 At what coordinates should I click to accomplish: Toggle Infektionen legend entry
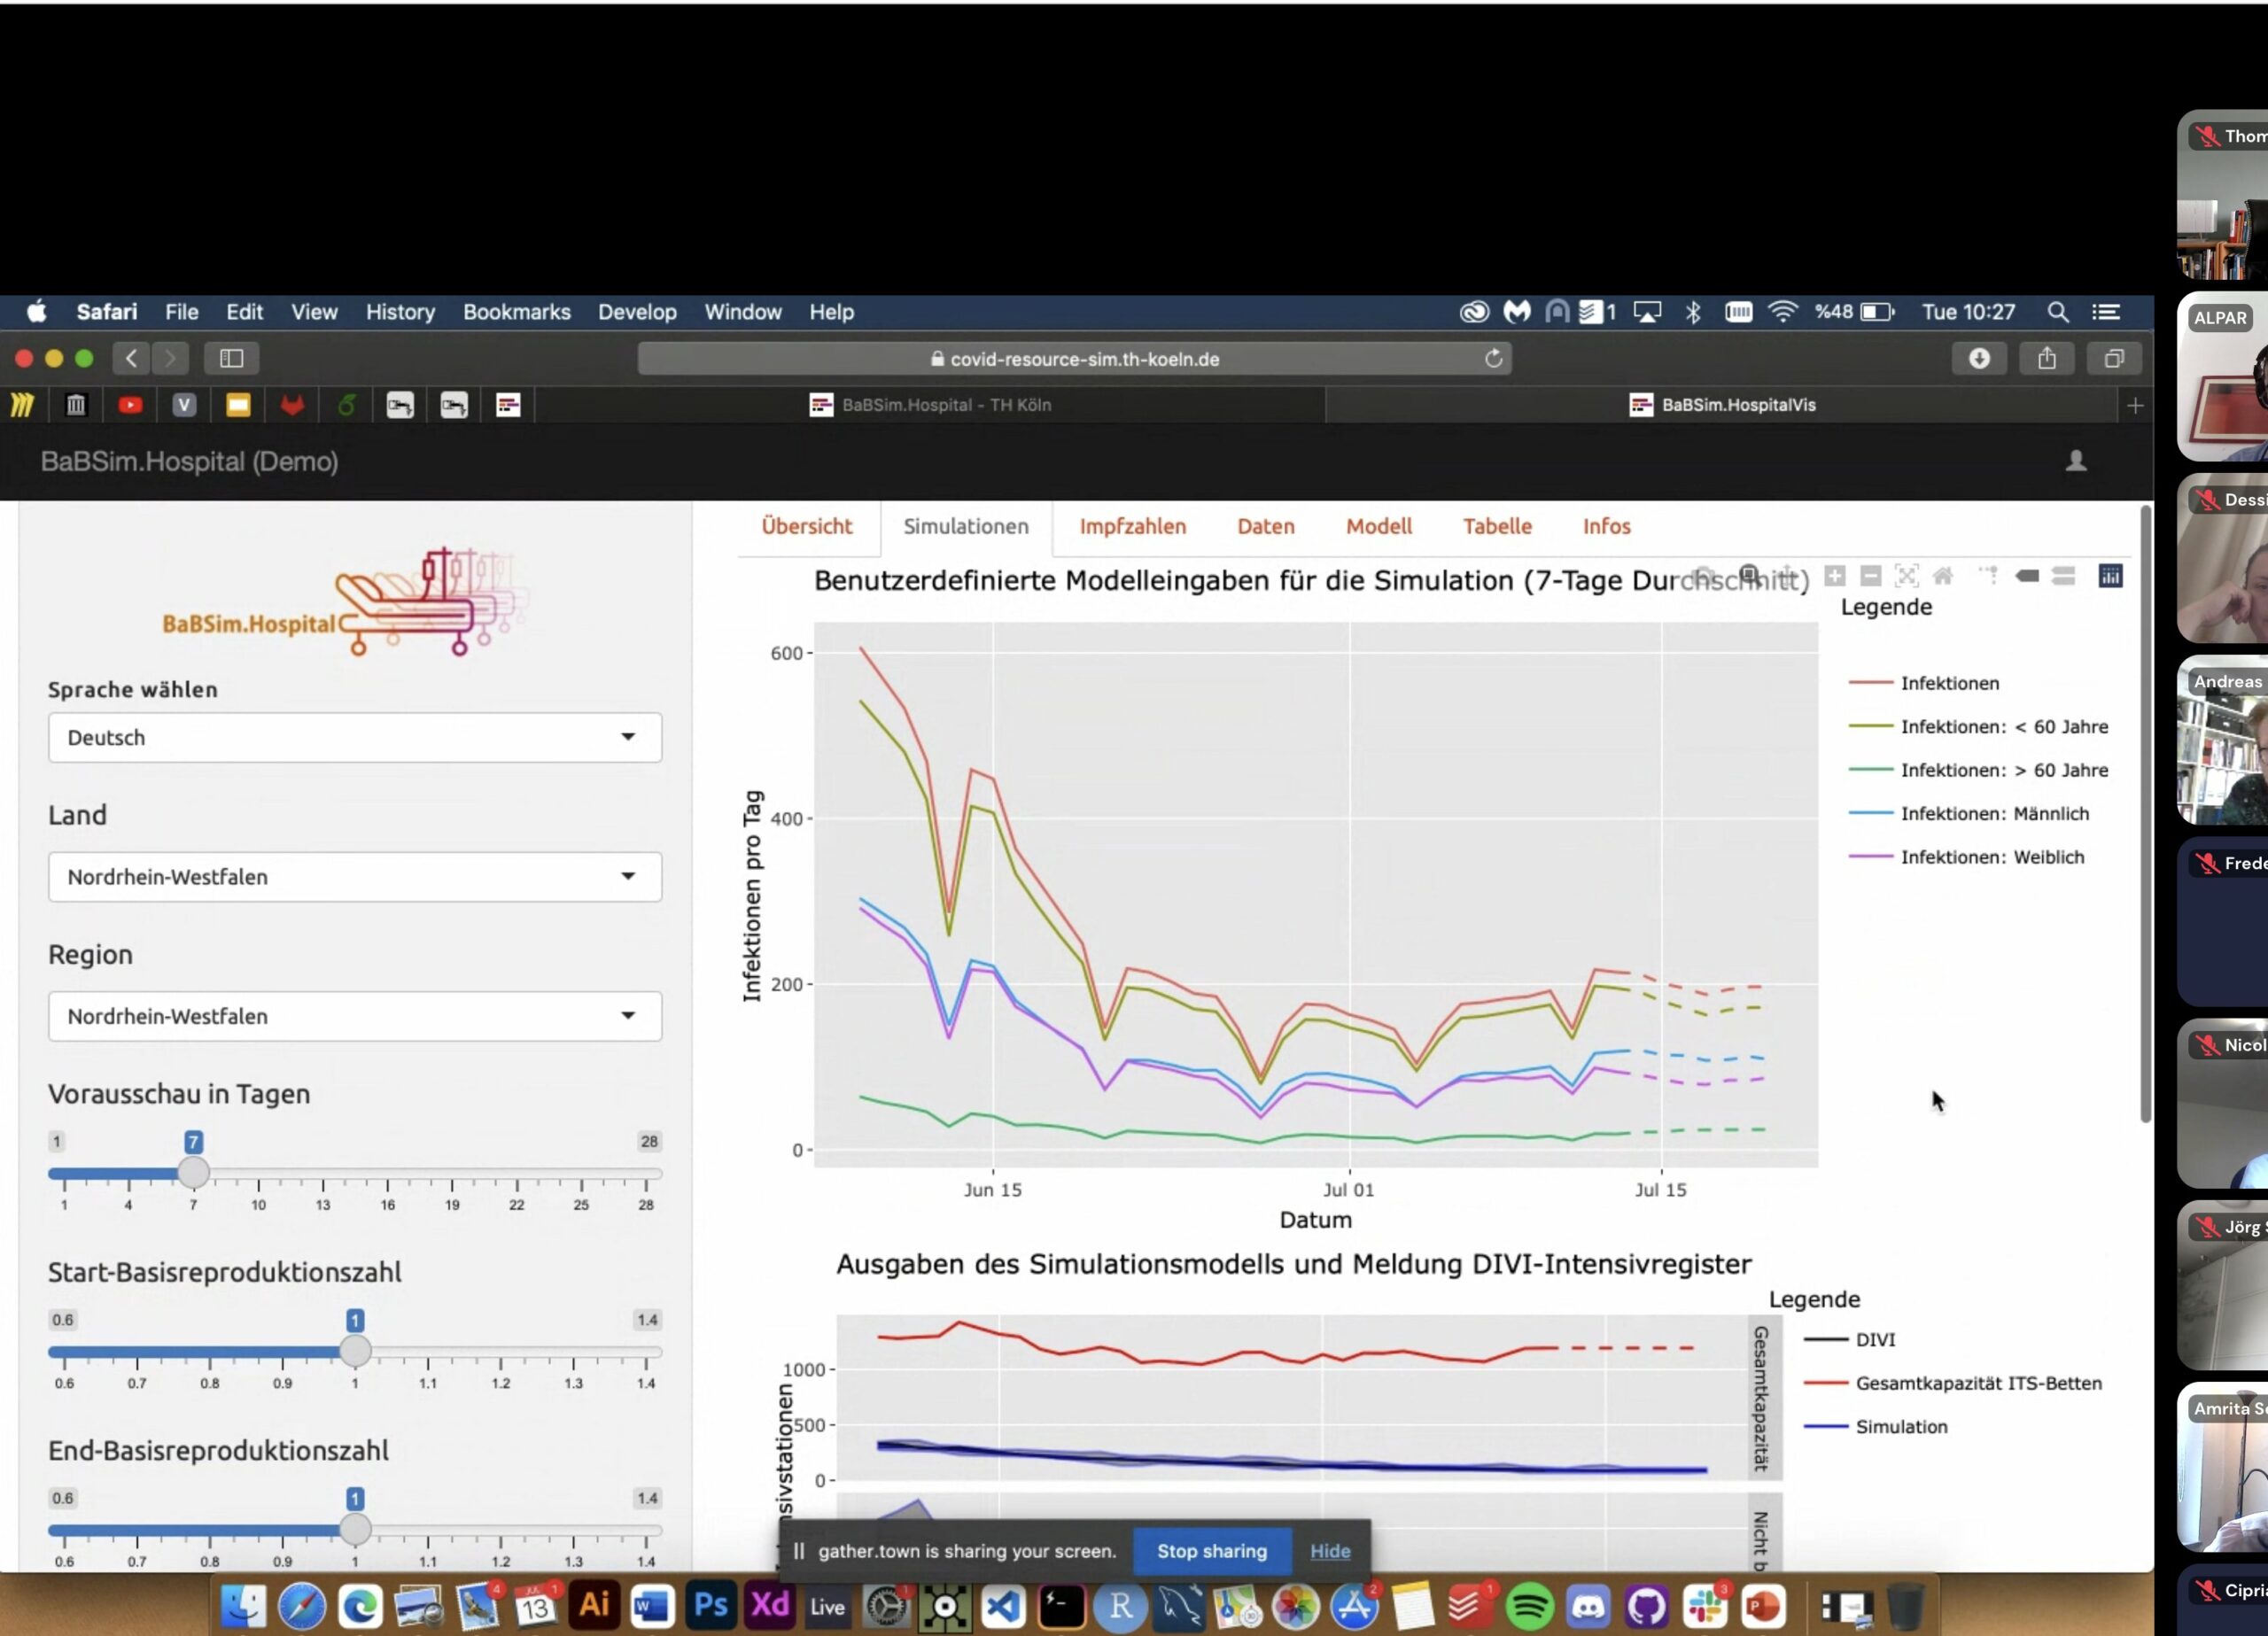(x=1923, y=683)
